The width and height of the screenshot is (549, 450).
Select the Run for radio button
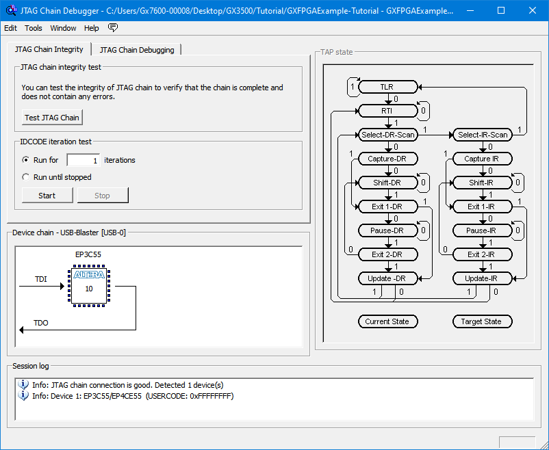(25, 159)
